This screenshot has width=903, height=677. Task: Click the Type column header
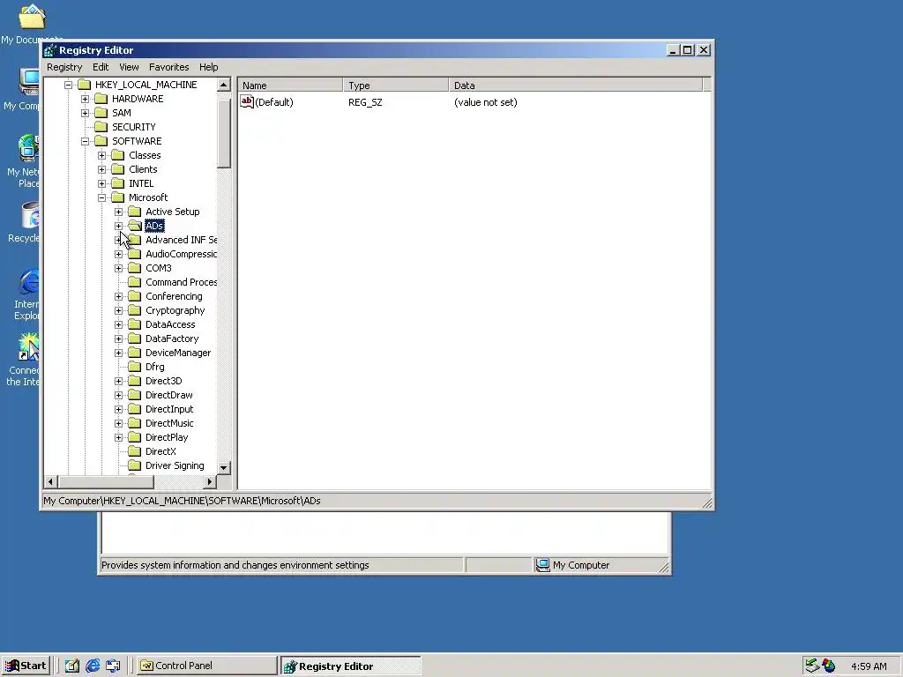[x=396, y=86]
